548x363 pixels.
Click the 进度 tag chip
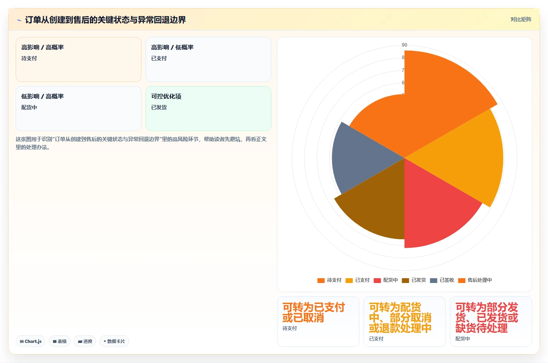(85, 341)
